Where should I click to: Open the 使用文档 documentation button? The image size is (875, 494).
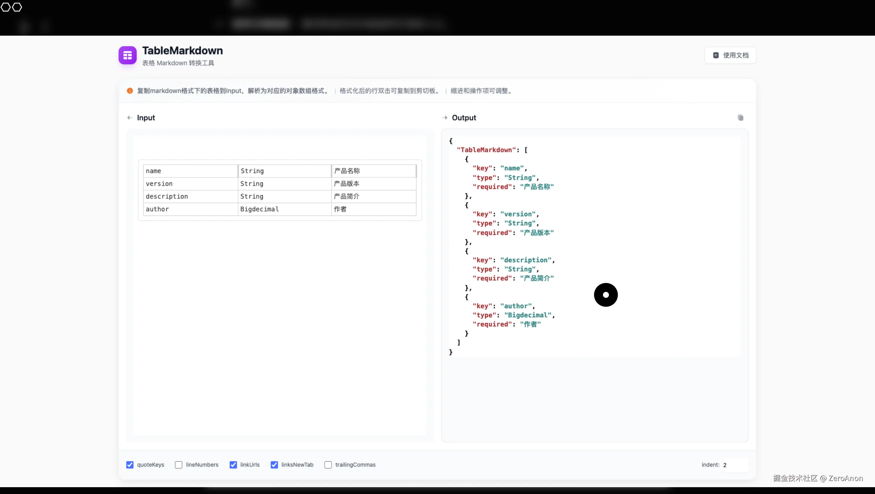(730, 55)
